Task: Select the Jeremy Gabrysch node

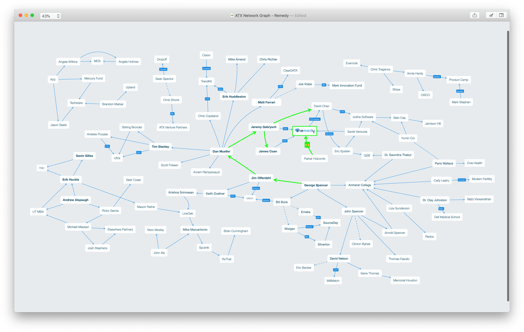Action: (263, 127)
